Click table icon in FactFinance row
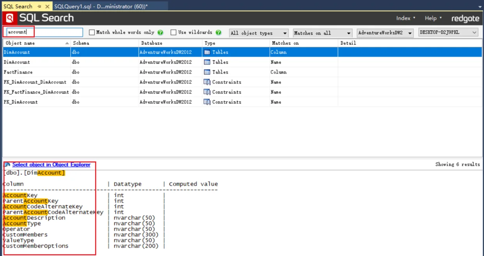Image resolution: width=484 pixels, height=256 pixels. tap(207, 72)
